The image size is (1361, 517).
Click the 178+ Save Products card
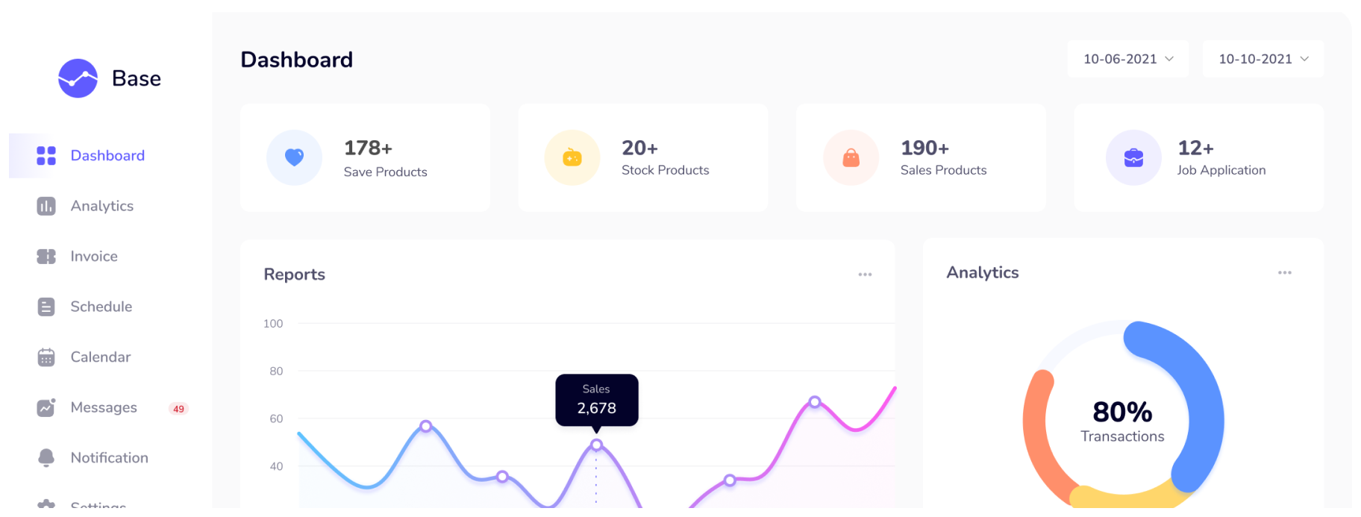coord(365,157)
